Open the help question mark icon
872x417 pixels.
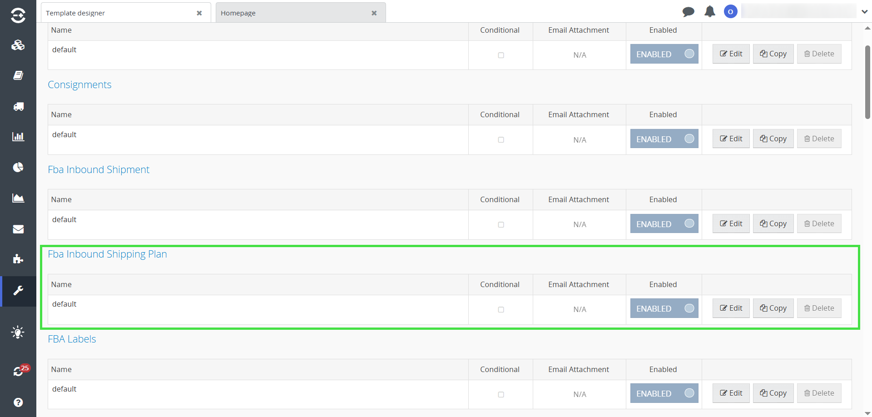pos(18,402)
